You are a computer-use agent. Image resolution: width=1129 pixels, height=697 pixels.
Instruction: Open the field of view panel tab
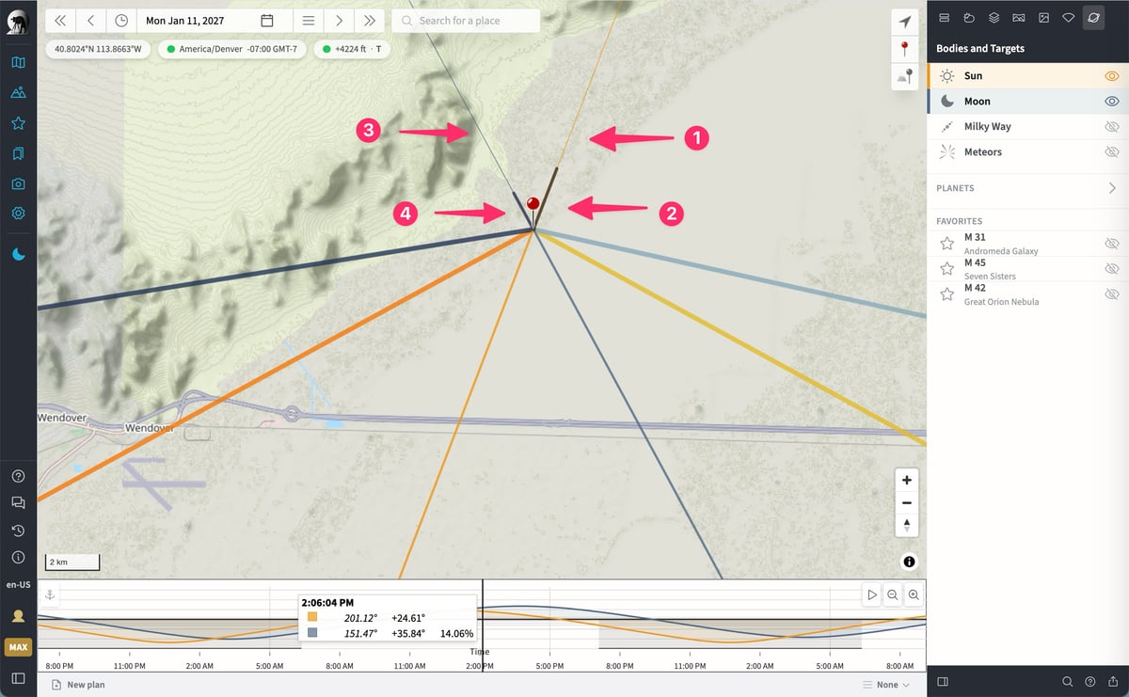(x=1068, y=17)
